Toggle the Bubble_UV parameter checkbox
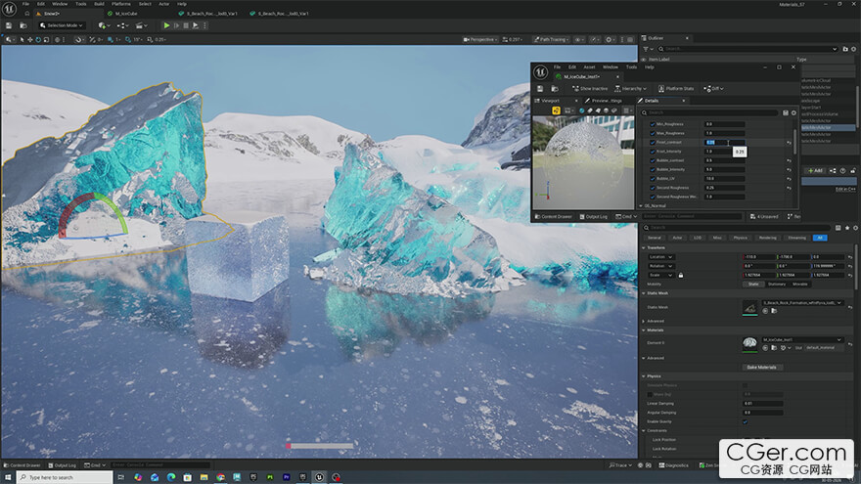The height and width of the screenshot is (484, 861). pos(653,178)
